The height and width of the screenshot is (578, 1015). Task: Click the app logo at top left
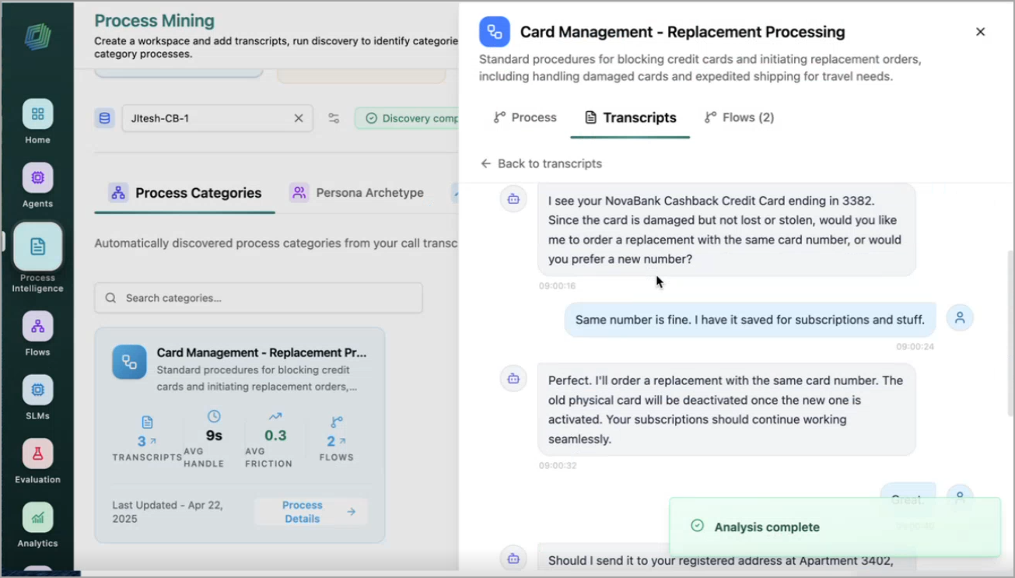[37, 37]
